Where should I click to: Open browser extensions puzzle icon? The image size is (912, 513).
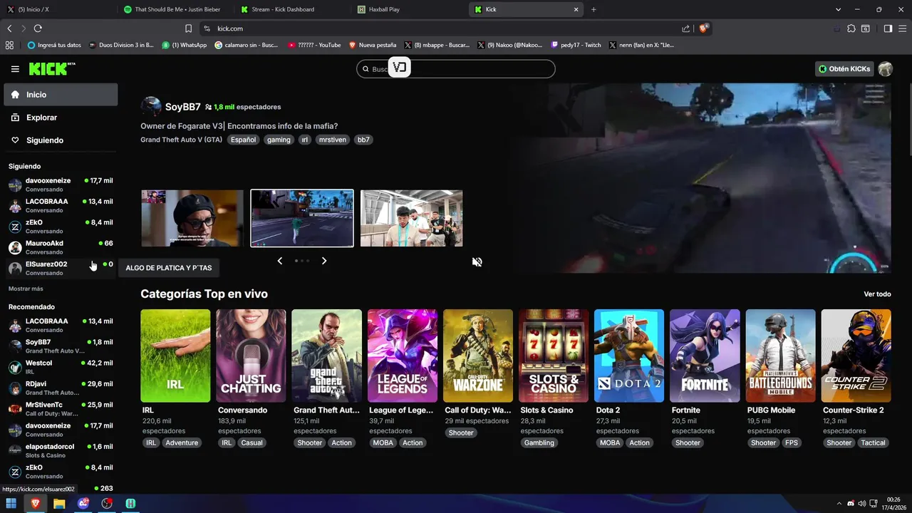(851, 28)
